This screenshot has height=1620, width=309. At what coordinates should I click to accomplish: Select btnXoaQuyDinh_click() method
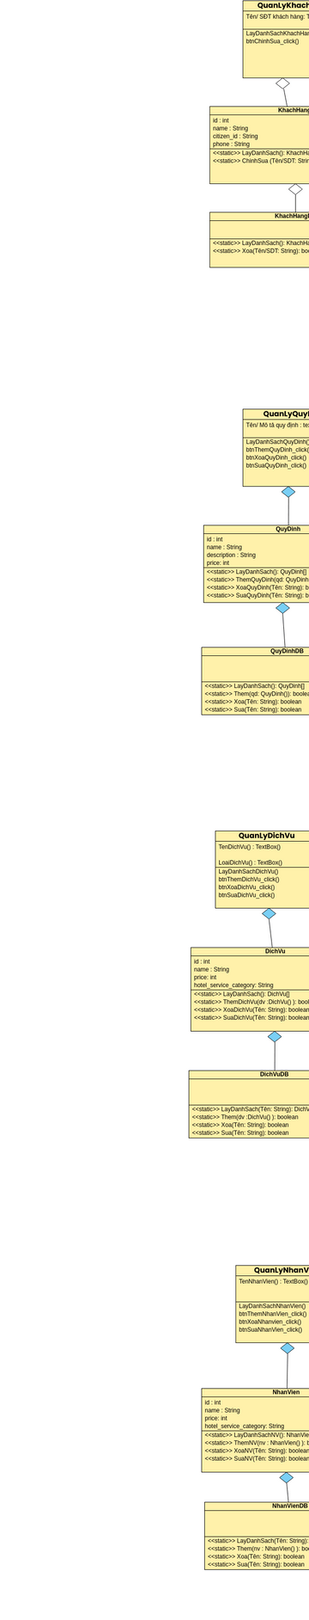click(276, 457)
